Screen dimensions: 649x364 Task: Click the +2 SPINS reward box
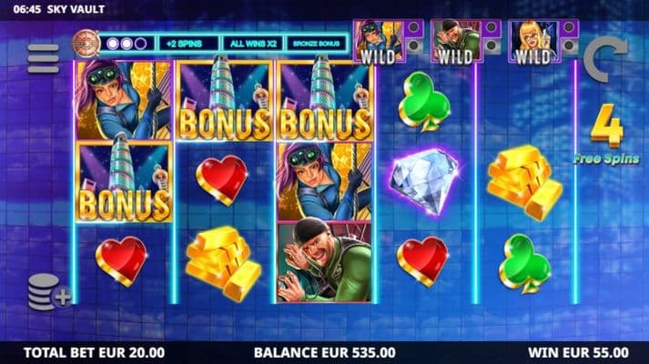[x=185, y=44]
